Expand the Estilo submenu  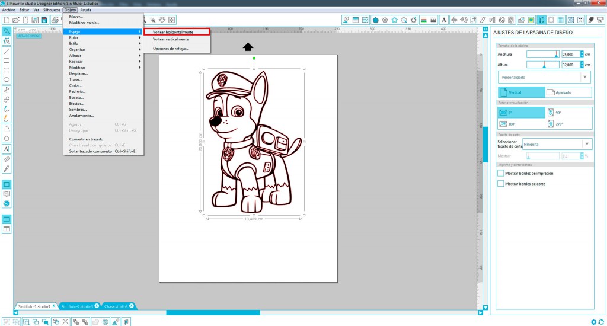(x=103, y=43)
